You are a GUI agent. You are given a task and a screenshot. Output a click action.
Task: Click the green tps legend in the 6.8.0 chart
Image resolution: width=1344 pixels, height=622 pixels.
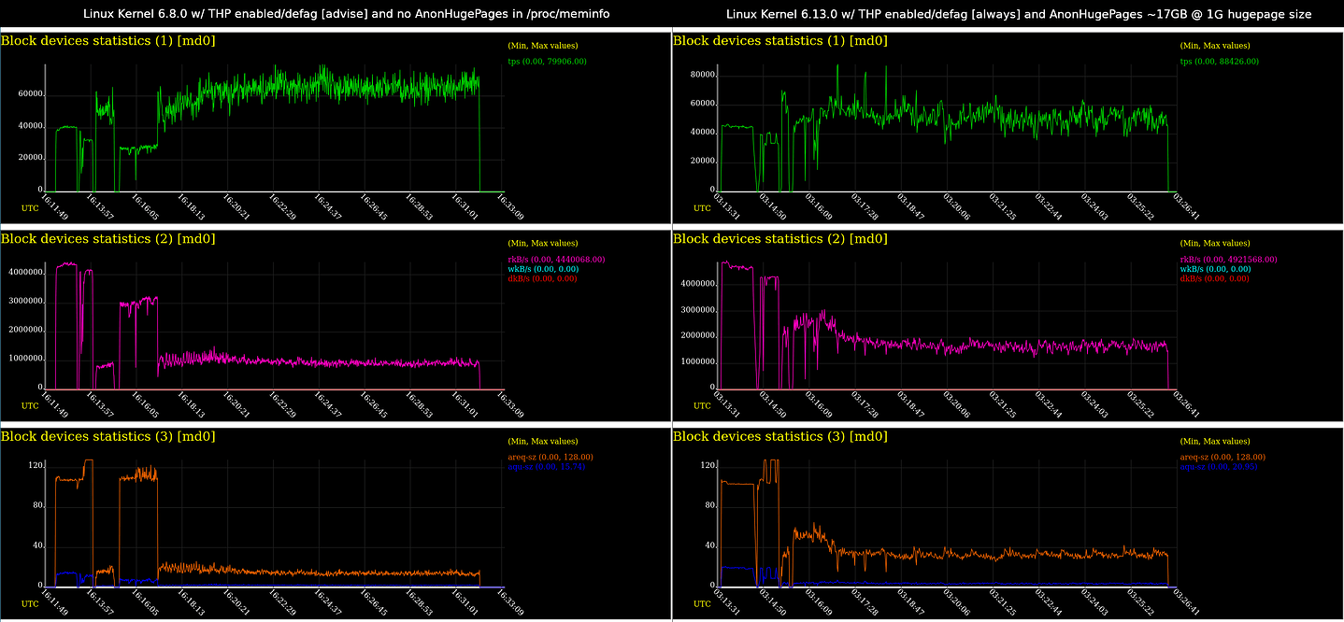[x=547, y=62]
